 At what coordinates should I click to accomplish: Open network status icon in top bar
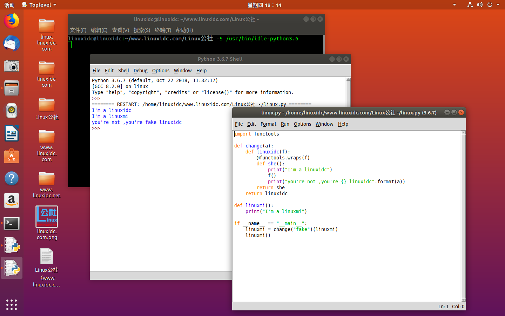[x=470, y=5]
